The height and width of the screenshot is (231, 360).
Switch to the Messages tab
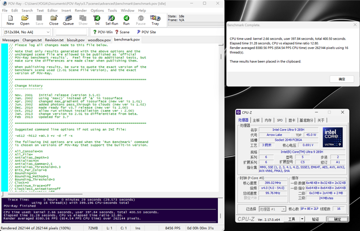click(10, 40)
